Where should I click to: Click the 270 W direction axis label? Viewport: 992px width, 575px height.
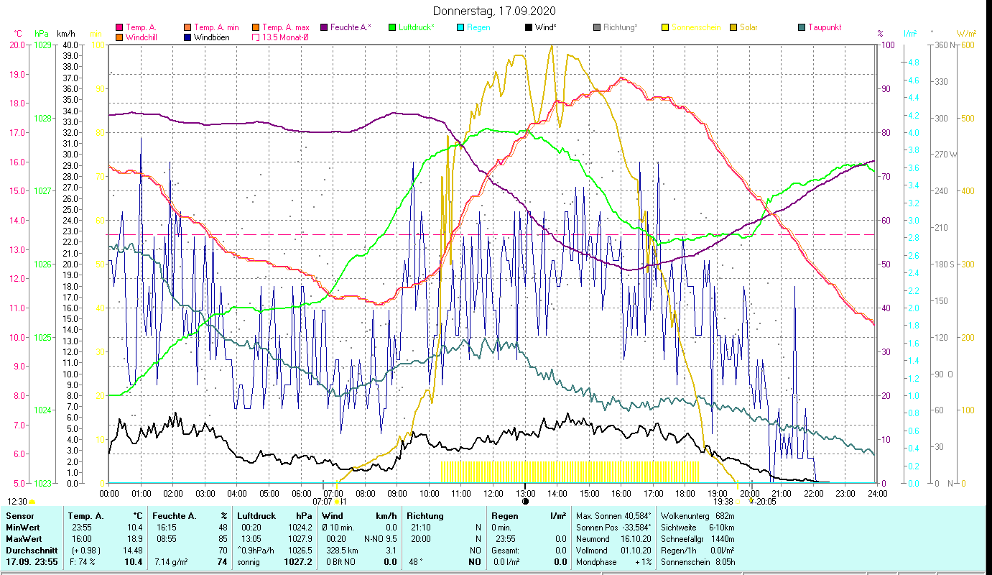pyautogui.click(x=945, y=155)
